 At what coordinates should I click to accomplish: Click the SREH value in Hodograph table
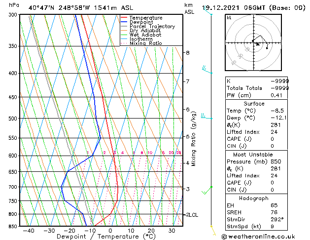pyautogui.click(x=274, y=212)
